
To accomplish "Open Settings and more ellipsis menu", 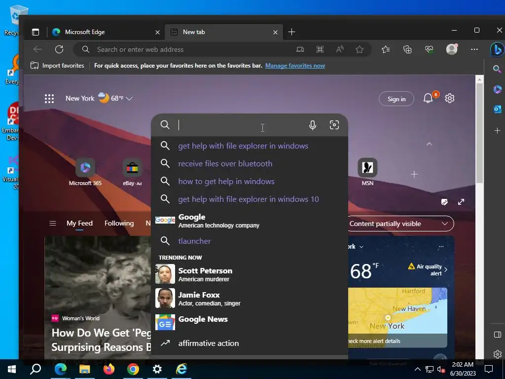I will (474, 49).
